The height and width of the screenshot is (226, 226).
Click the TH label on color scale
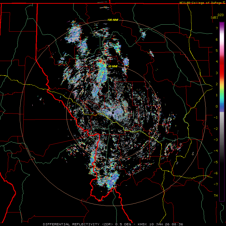(216, 195)
